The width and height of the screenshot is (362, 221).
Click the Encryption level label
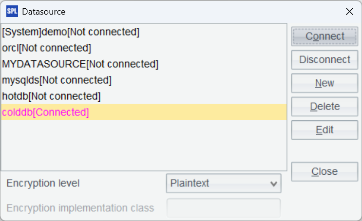pos(43,184)
